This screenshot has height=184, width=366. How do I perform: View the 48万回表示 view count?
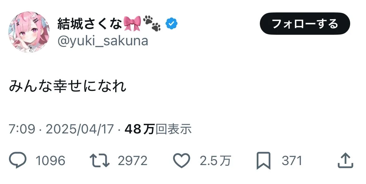point(158,129)
